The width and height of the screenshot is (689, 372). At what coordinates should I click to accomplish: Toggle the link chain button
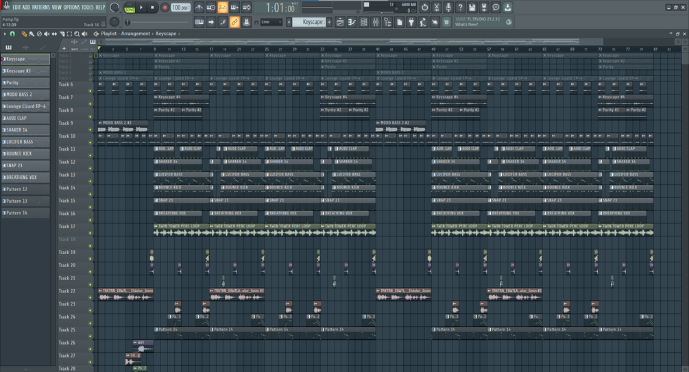click(234, 22)
